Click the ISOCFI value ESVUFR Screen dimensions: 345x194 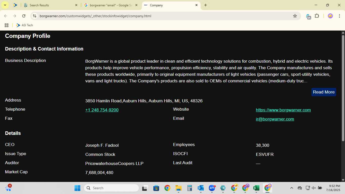(265, 154)
